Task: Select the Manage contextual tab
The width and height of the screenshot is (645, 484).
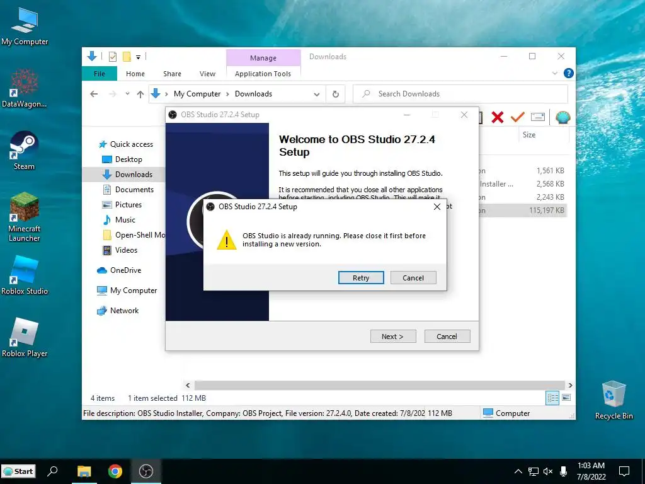Action: point(263,58)
